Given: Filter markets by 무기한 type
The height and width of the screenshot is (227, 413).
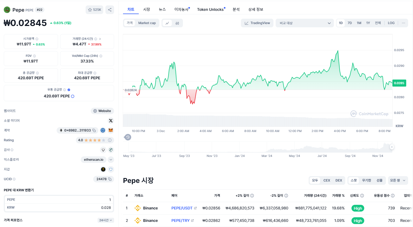Looking at the screenshot, I should (x=367, y=180).
